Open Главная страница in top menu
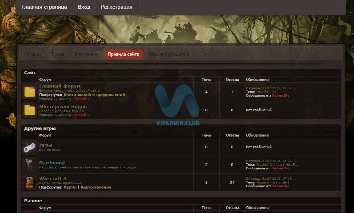The width and height of the screenshot is (354, 213). pyautogui.click(x=44, y=7)
